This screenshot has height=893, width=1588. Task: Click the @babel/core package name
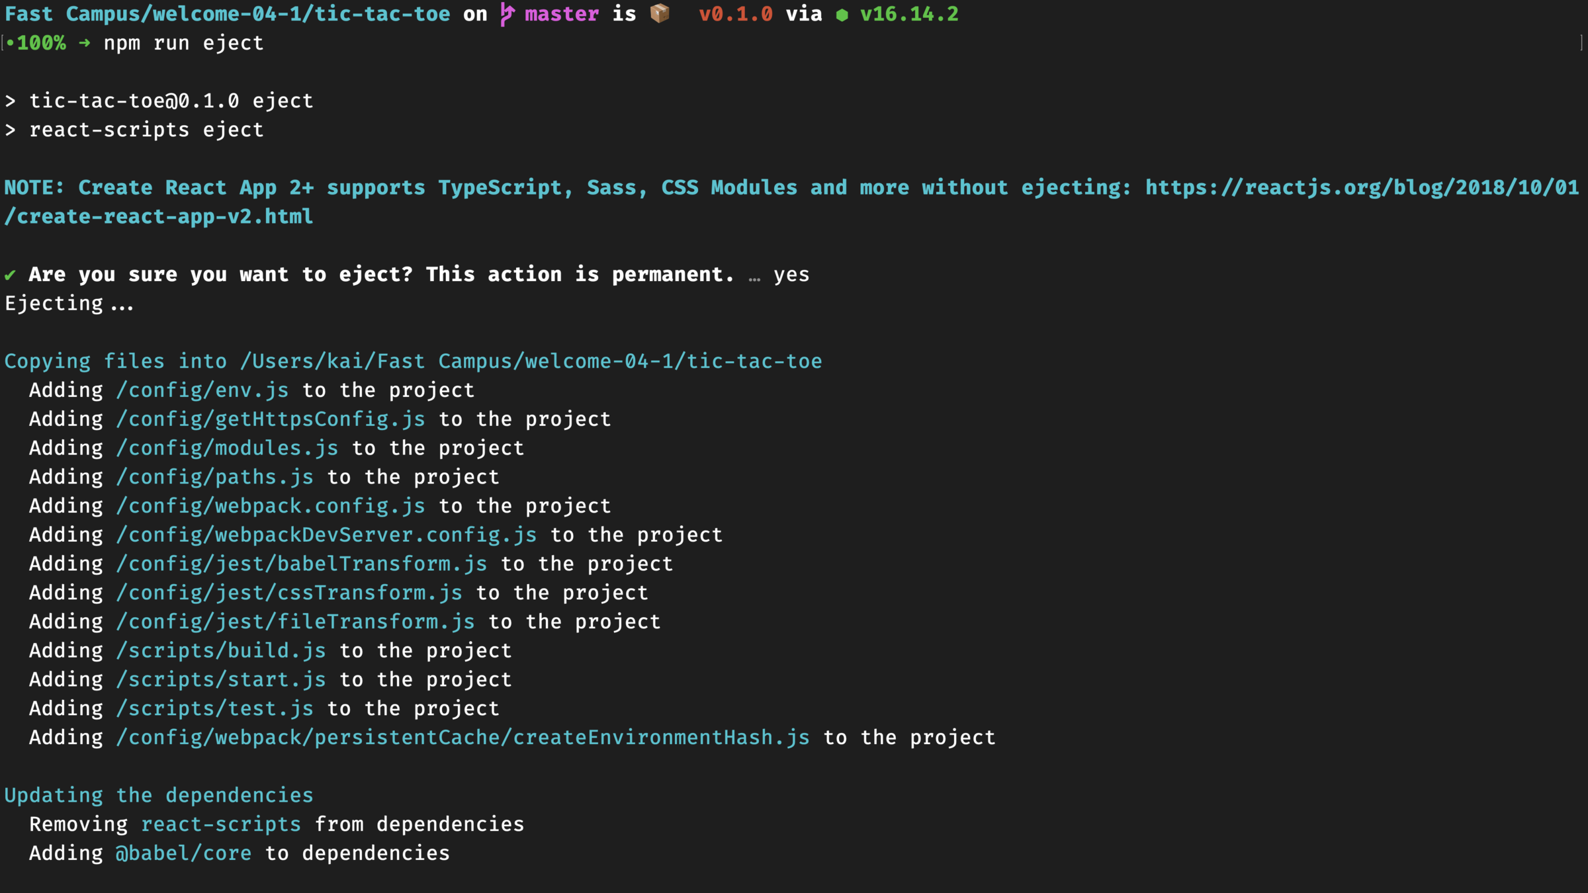pyautogui.click(x=183, y=853)
